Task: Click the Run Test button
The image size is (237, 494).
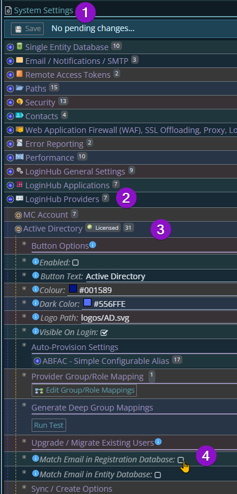Action: click(49, 425)
